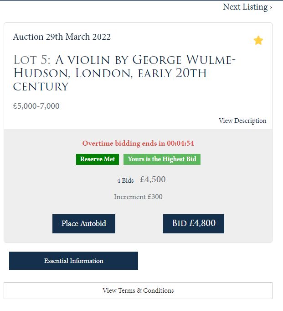Viewport: 283px width, 311px height.
Task: Click the current bid amount £4,500
Action: click(x=153, y=179)
